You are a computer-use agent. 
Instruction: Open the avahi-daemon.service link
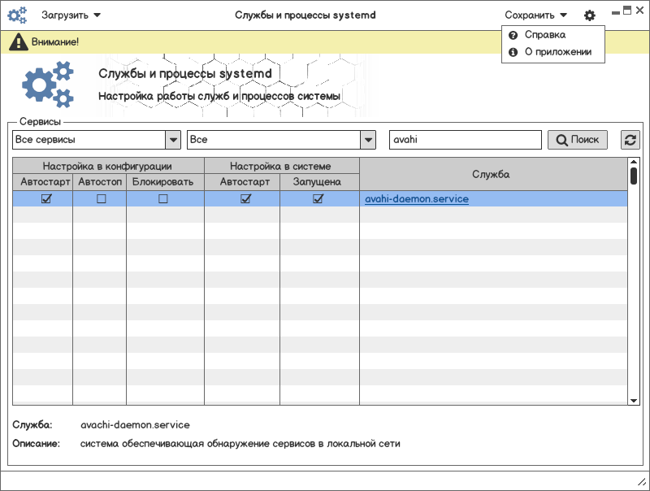(417, 199)
